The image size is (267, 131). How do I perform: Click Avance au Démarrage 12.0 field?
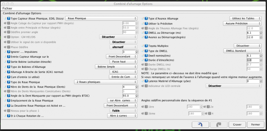click(253, 37)
